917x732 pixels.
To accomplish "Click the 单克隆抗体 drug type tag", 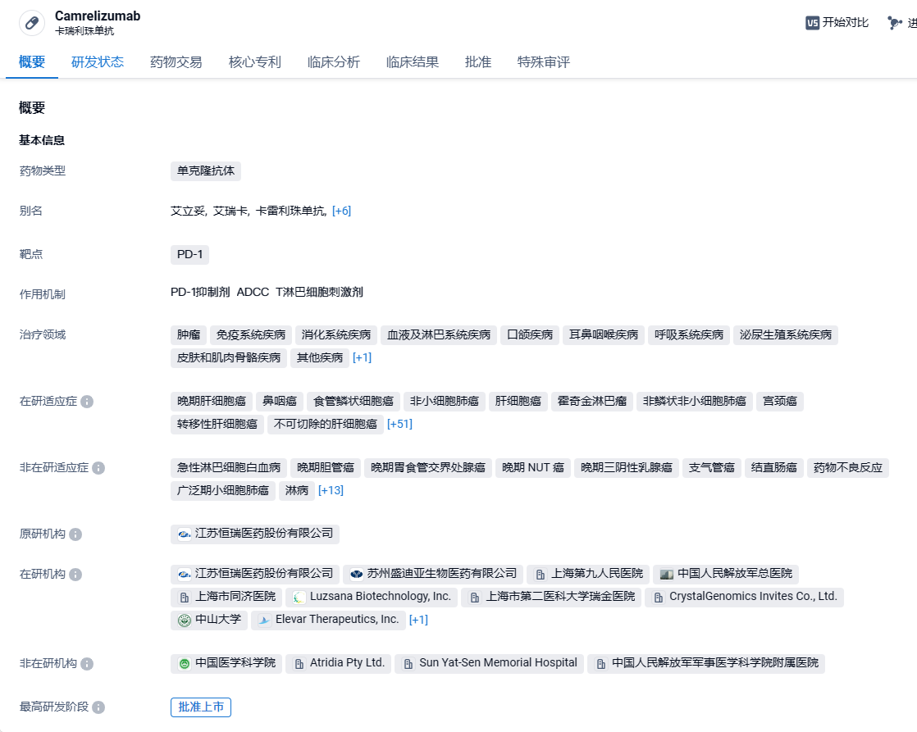I will (206, 171).
